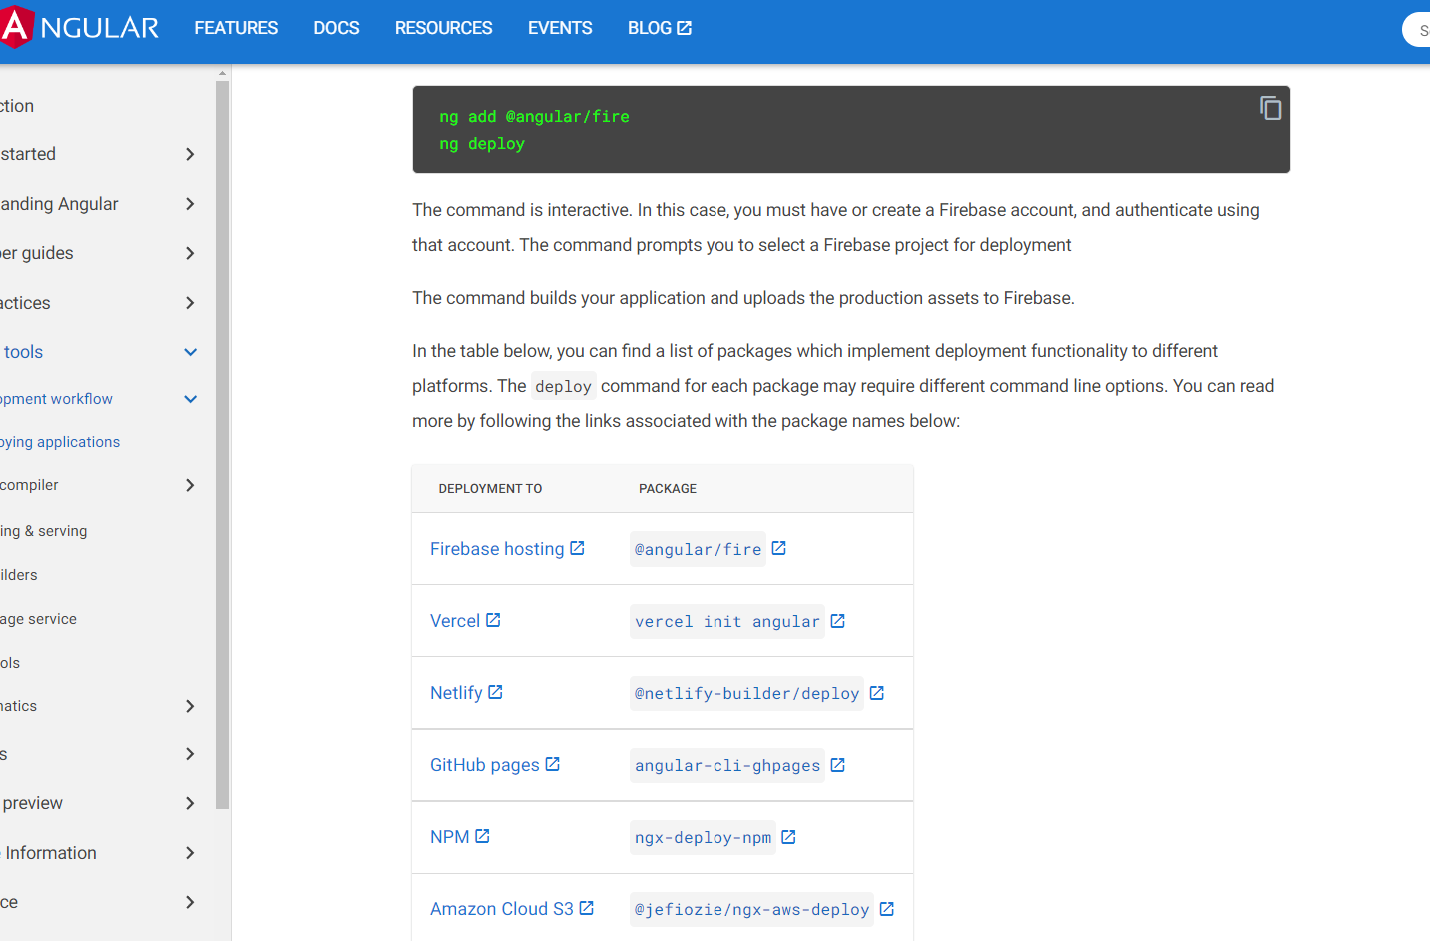Viewport: 1430px width, 941px height.
Task: Click external-link icon after vercel init angular
Action: pyautogui.click(x=838, y=621)
